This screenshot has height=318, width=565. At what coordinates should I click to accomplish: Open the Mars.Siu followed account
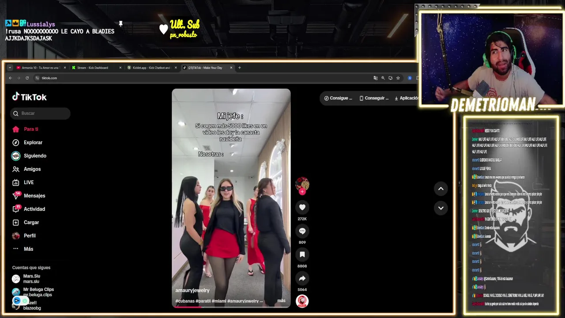click(31, 279)
